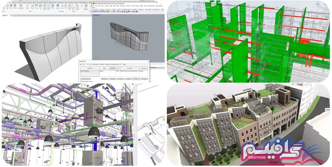Switch to IFC tab in Manage Links

(84, 64)
